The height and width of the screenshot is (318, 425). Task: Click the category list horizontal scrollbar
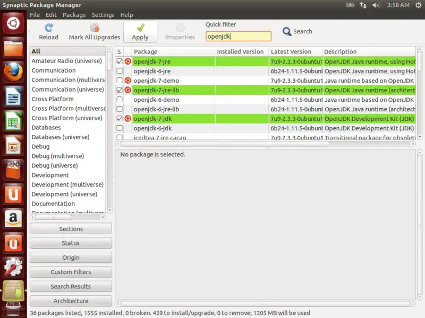68,217
